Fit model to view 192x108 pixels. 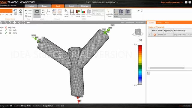tap(24, 22)
